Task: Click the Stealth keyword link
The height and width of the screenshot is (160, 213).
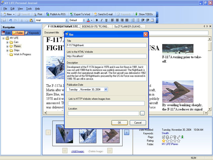Action: tap(165, 133)
